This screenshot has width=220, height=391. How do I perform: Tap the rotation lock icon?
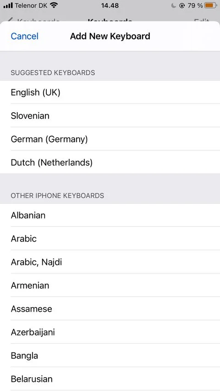182,5
